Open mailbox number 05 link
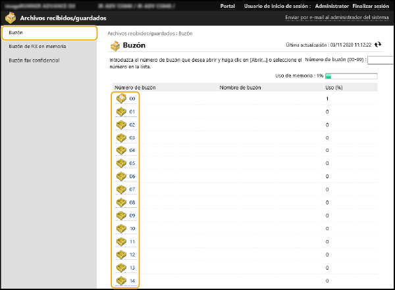This screenshot has height=290, width=395. point(132,163)
